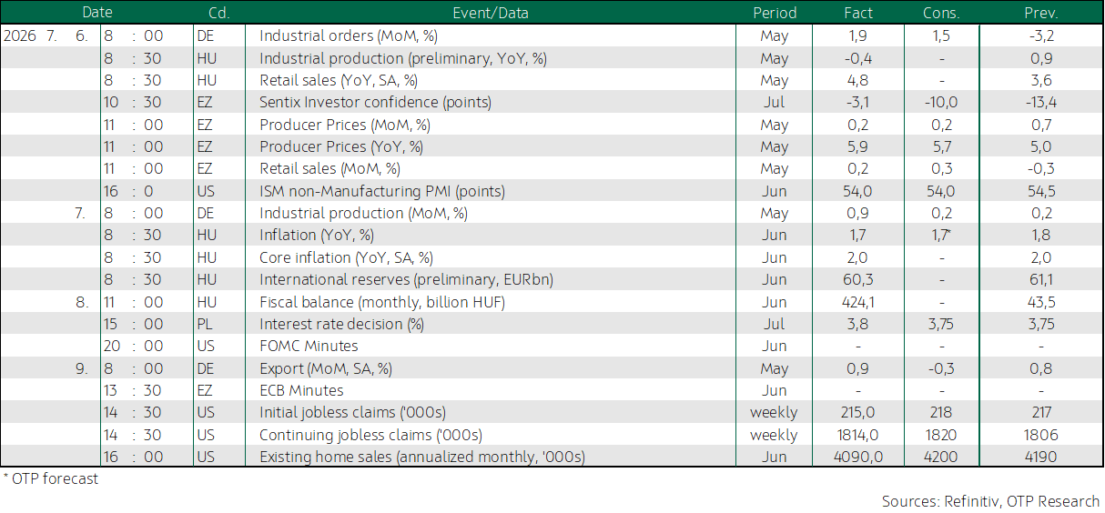Viewport: 1105px width, 513px height.
Task: Select Interest rate decision (%) row
Action: [552, 324]
